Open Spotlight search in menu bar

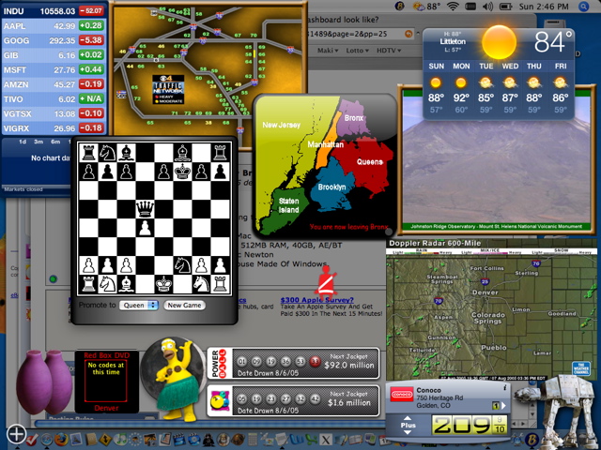coord(583,7)
